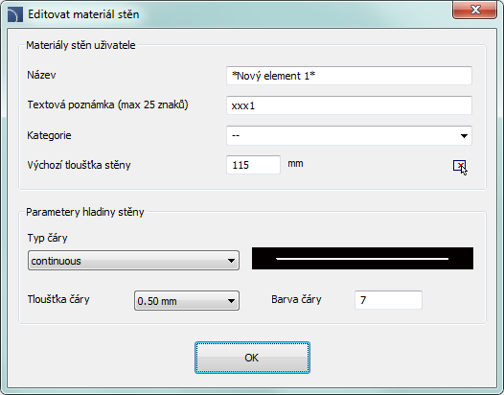Click the Název label
The height and width of the screenshot is (395, 504).
41,75
